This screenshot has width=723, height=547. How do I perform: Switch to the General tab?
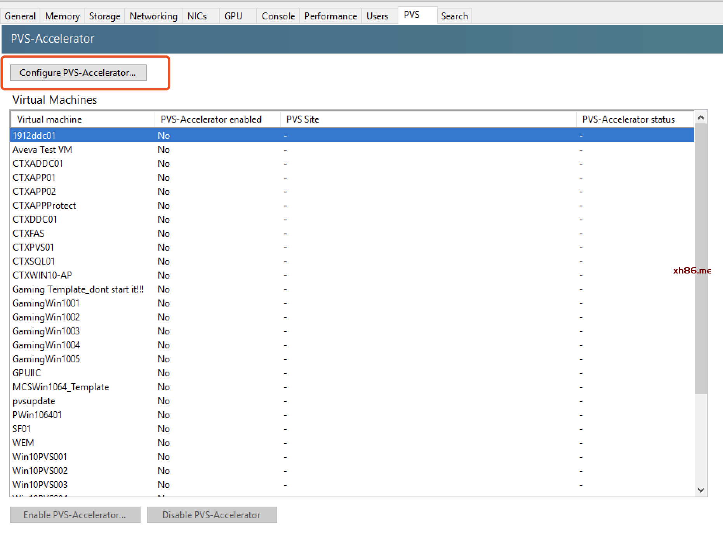point(20,16)
